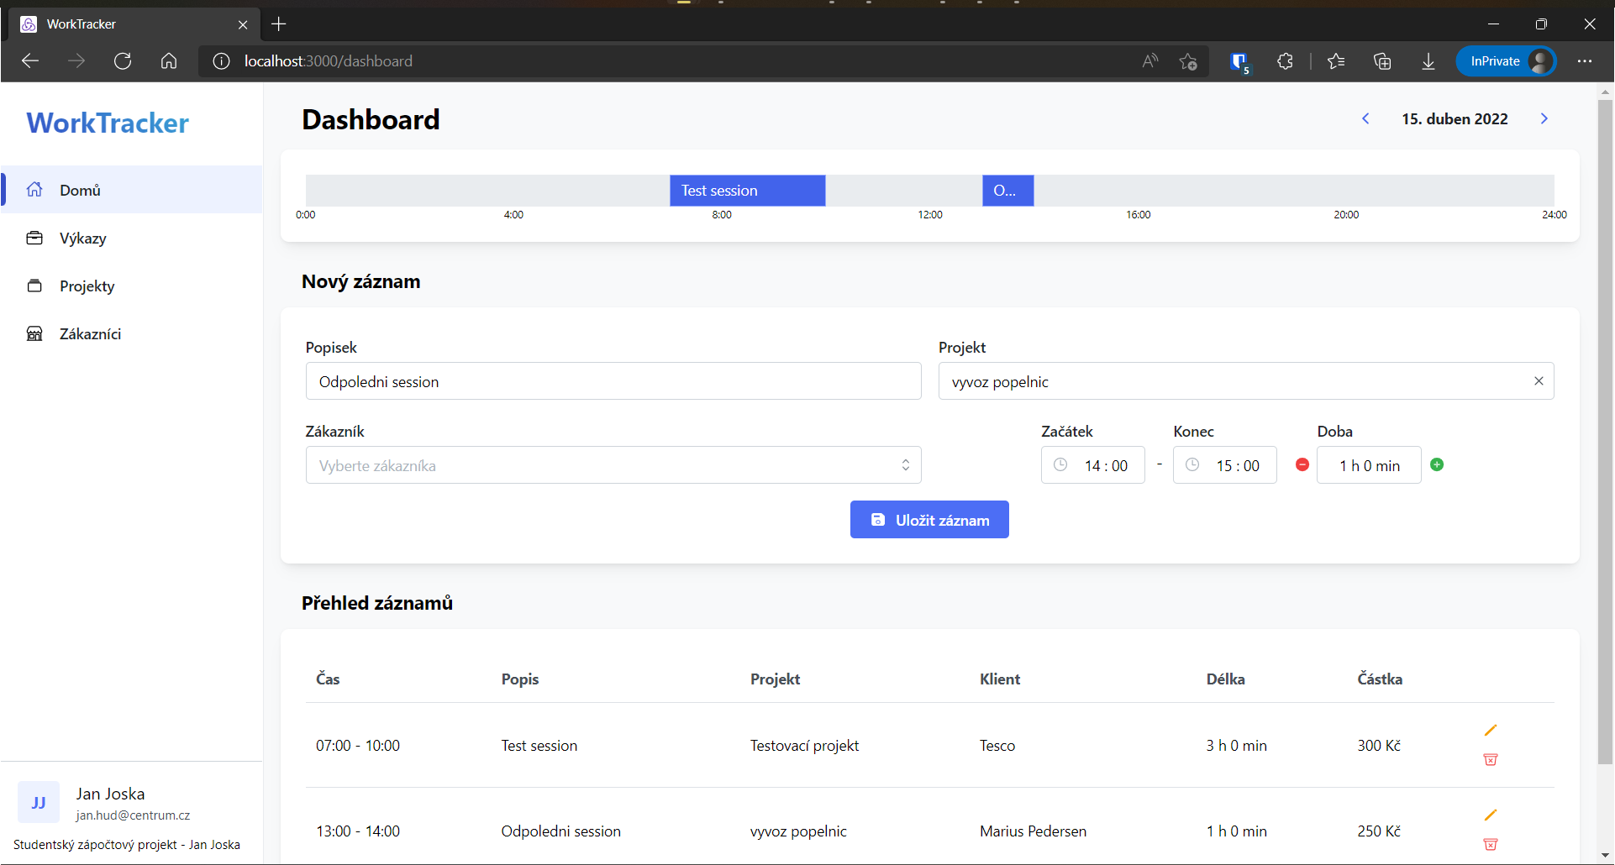The image size is (1615, 865).
Task: Close the WorkTracker tab
Action: [243, 24]
